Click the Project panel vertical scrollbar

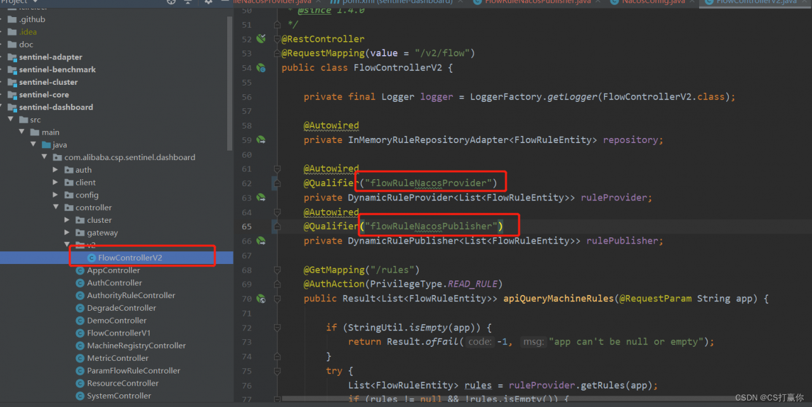point(230,82)
